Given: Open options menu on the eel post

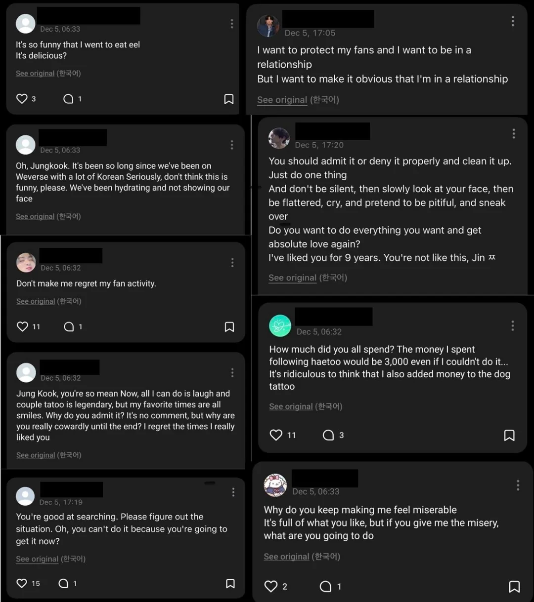Looking at the screenshot, I should (x=232, y=24).
